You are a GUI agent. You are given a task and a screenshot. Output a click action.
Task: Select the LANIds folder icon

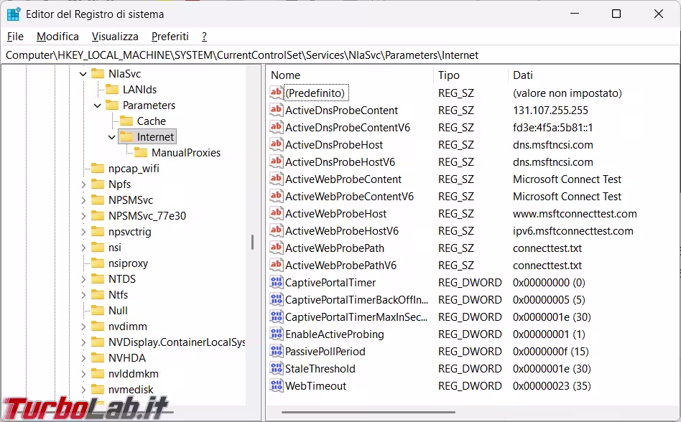pos(112,89)
